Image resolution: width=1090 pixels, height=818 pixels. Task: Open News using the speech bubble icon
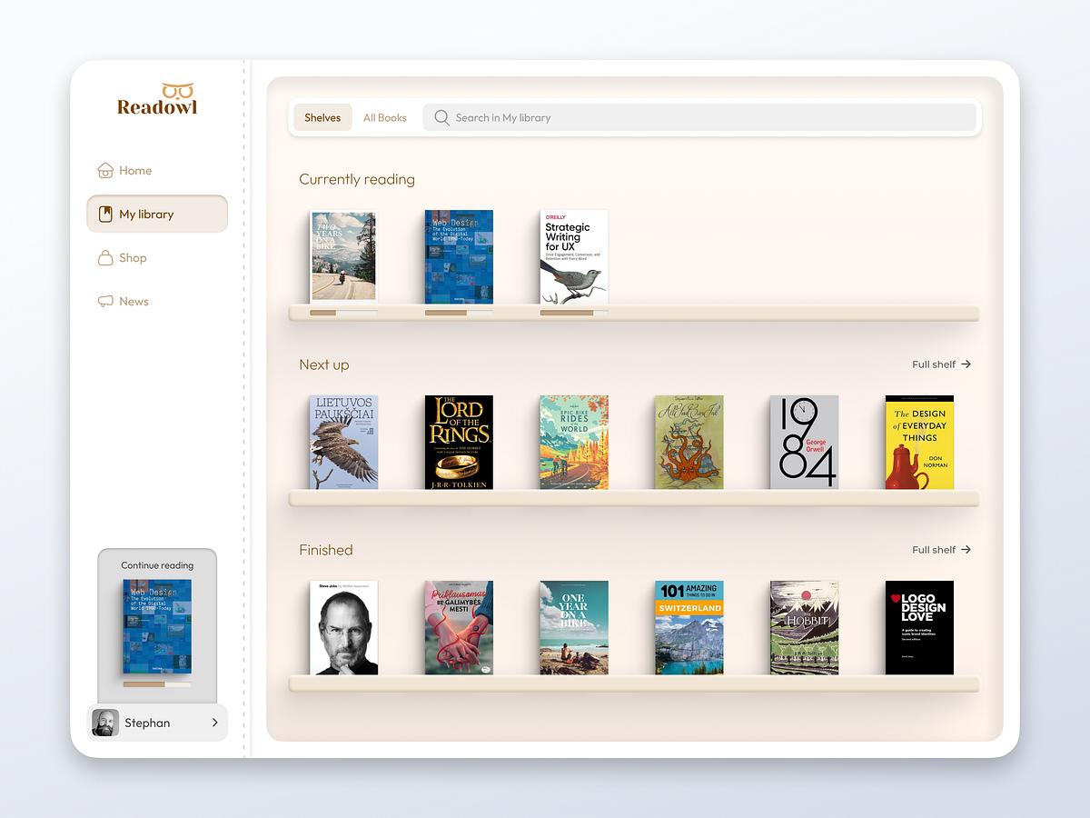click(105, 301)
